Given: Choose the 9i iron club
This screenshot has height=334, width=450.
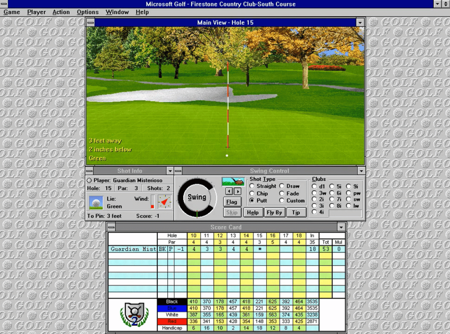Looking at the screenshot, I should 352,186.
